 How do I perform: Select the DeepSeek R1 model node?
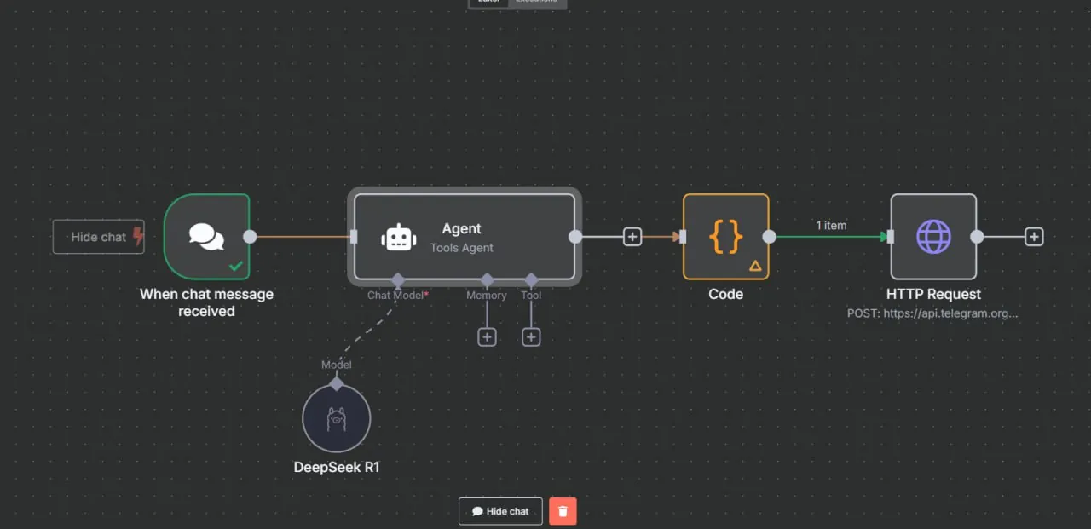point(337,418)
